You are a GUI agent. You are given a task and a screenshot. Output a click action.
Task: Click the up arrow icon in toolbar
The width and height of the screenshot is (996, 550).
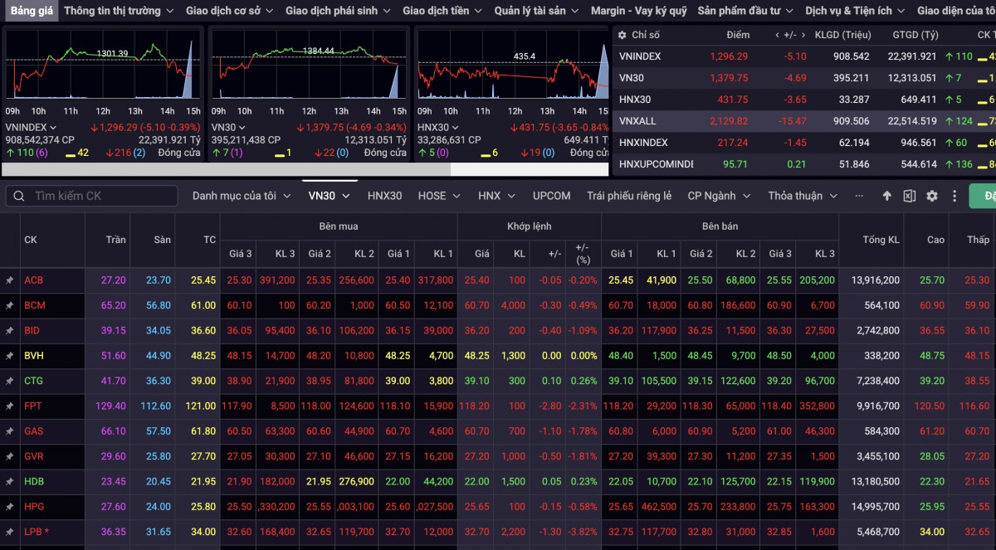pos(887,196)
